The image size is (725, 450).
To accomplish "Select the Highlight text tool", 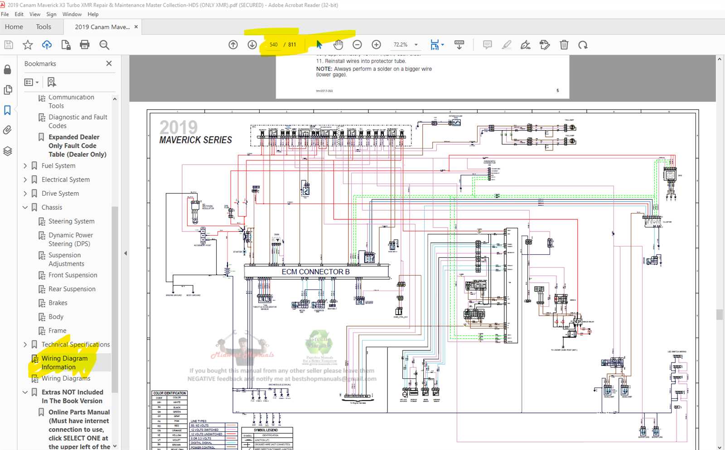I will point(507,44).
